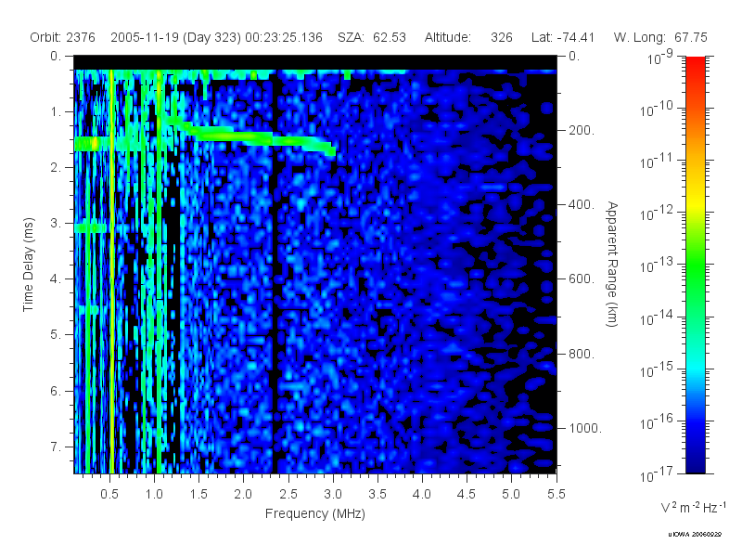Click the 1000 apparent range tick label
Image resolution: width=742 pixels, height=557 pixels.
click(585, 428)
